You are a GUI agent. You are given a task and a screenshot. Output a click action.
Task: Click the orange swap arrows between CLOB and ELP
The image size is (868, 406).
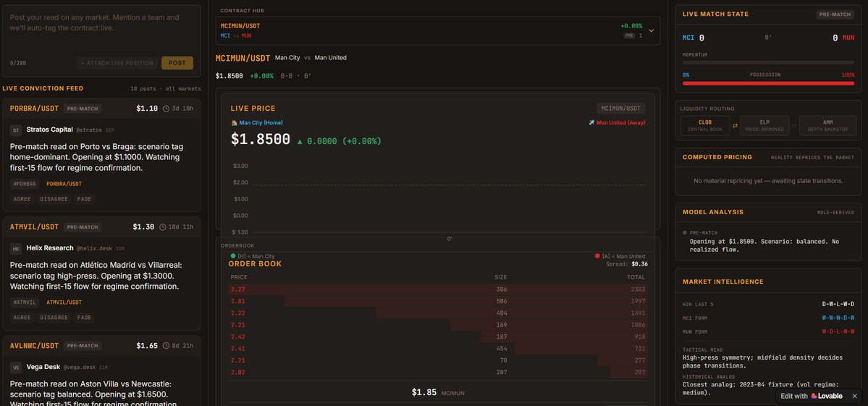735,126
